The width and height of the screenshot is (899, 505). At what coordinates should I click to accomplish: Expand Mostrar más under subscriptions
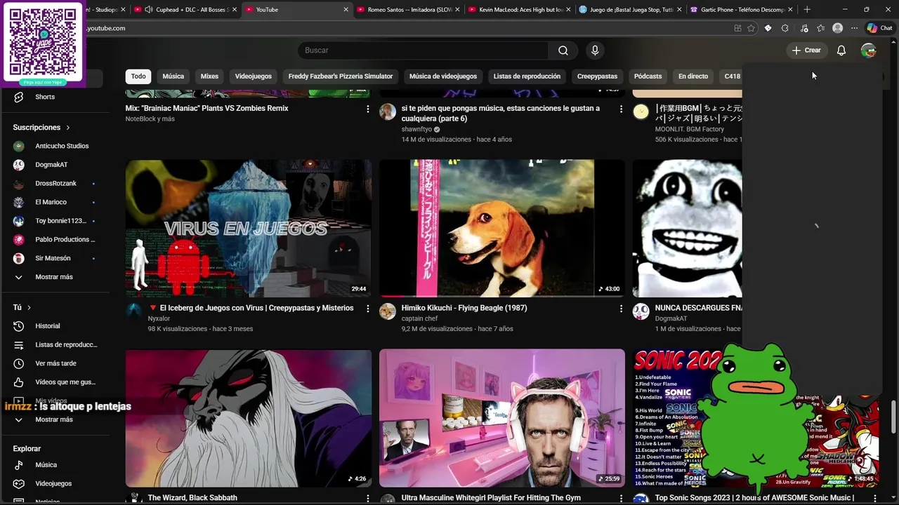[x=55, y=277]
